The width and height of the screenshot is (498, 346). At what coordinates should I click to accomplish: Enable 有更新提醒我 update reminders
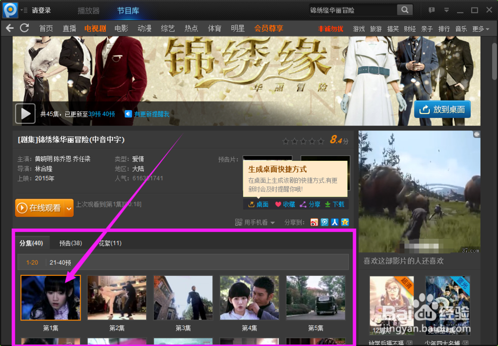click(x=150, y=114)
